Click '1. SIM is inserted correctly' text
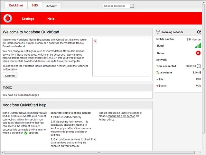206x155 pixels. (x=66, y=117)
